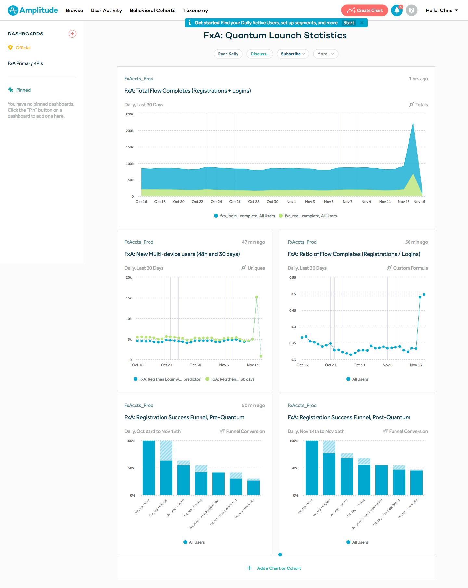Click the Amplitude logo icon
This screenshot has height=588, width=468.
(13, 10)
